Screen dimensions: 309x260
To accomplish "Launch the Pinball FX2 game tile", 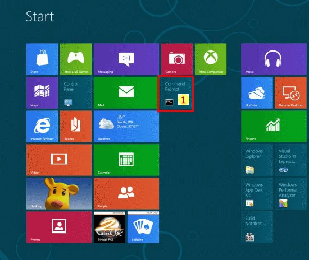I will 110,227.
